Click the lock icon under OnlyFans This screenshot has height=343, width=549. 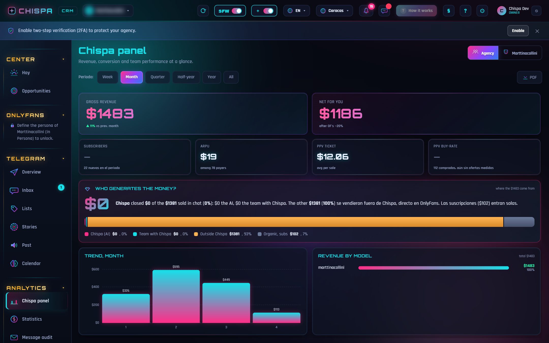12,126
